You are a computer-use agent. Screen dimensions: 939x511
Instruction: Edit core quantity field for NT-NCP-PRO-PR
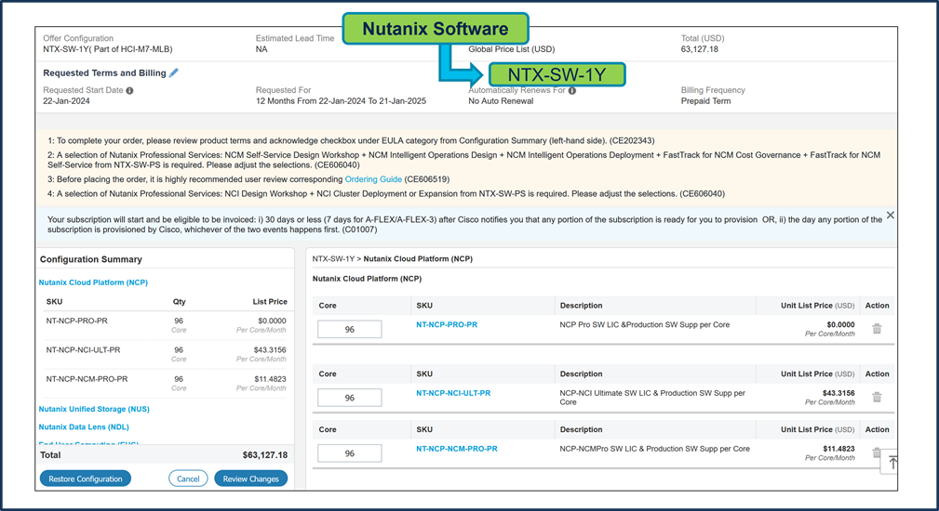[x=350, y=329]
